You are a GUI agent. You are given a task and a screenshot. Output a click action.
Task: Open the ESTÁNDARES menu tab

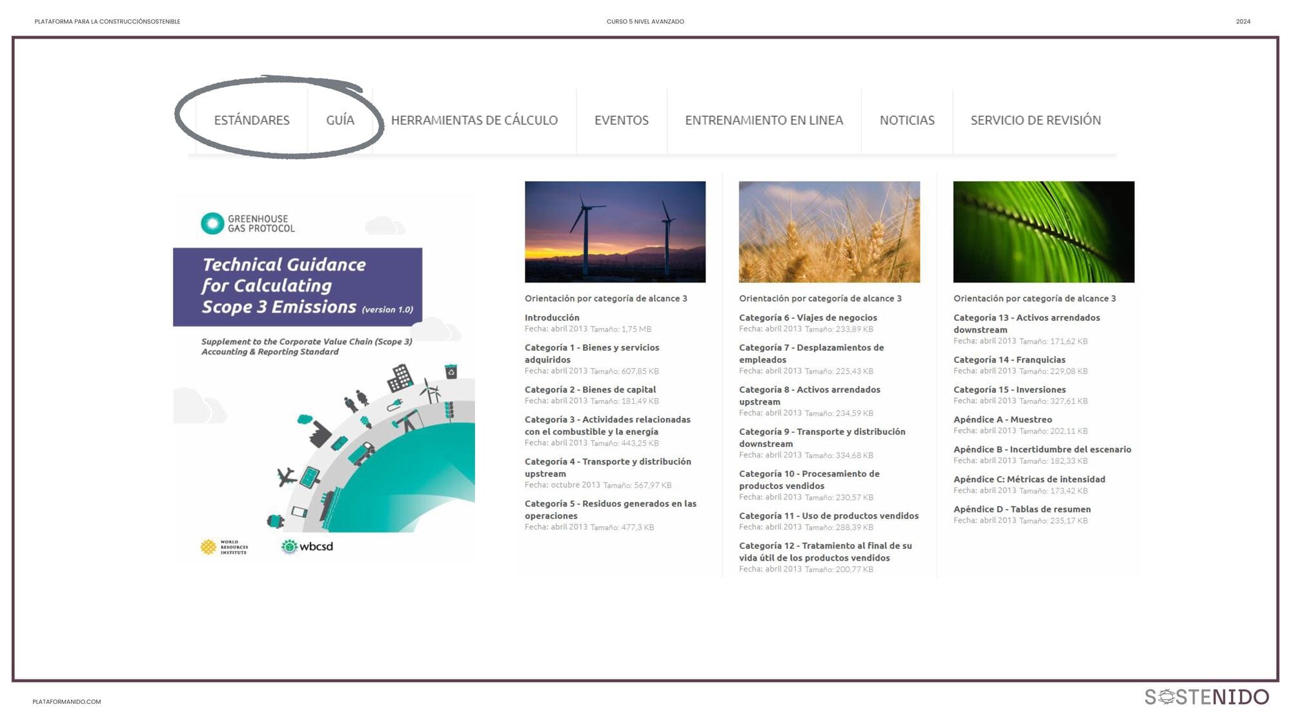252,120
